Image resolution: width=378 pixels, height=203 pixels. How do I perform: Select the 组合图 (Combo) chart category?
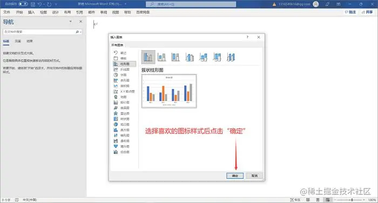[x=124, y=152]
